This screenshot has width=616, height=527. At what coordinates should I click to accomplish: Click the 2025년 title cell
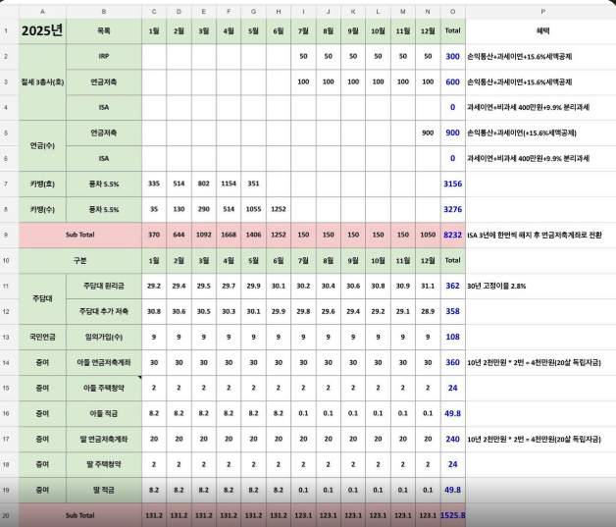point(42,30)
